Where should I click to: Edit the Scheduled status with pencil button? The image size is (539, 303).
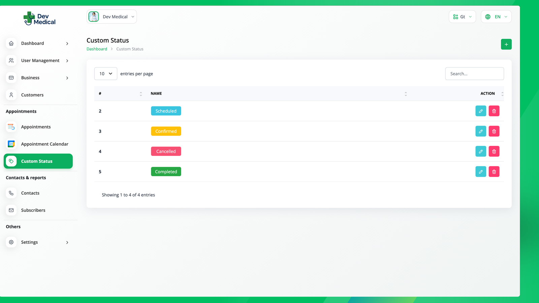(480, 111)
